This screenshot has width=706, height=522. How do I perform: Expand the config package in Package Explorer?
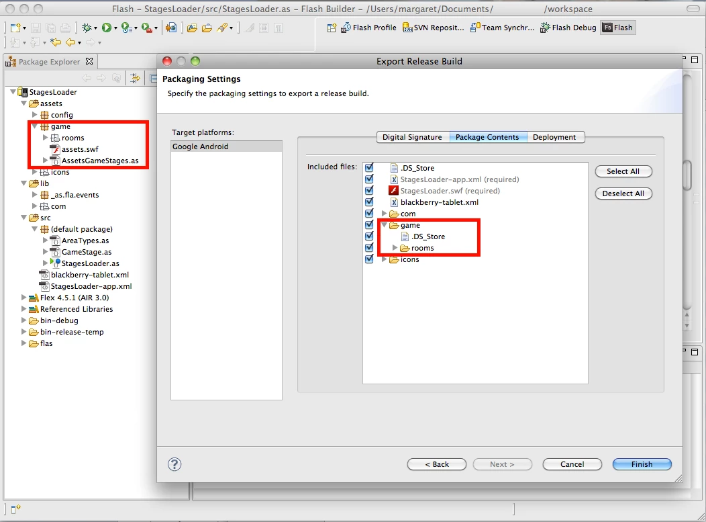click(35, 114)
